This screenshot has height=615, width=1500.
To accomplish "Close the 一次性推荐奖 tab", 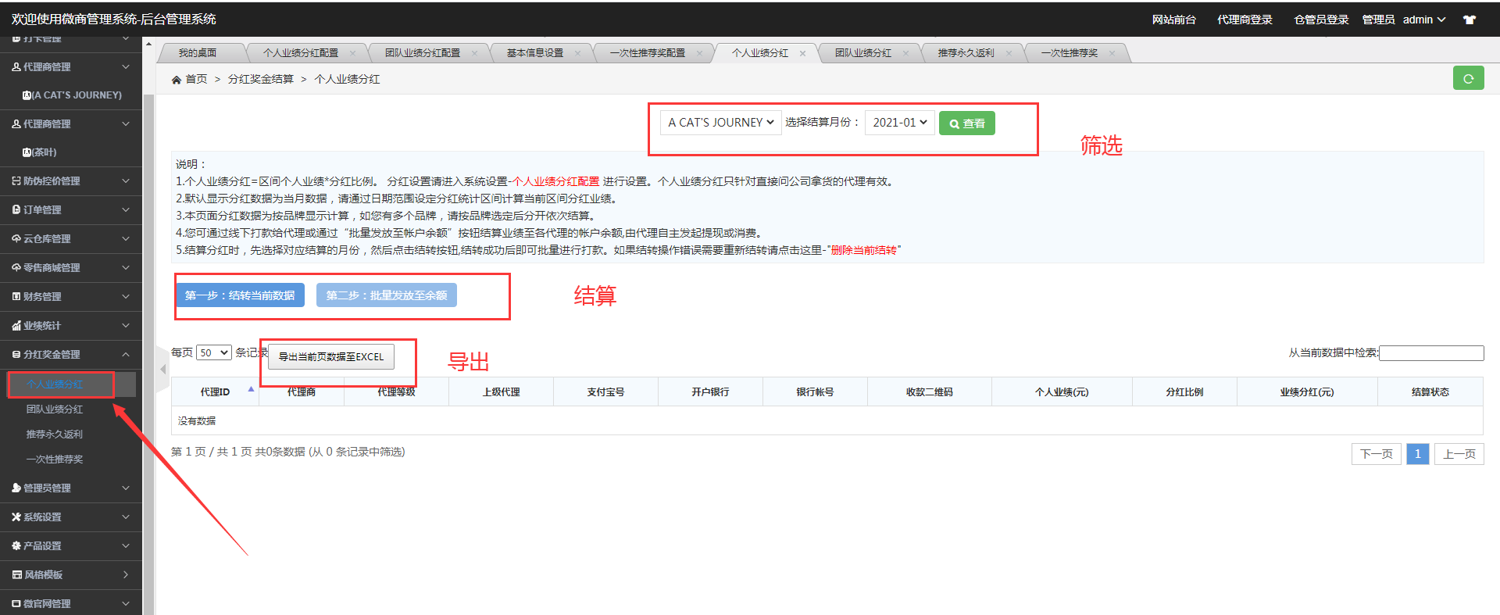I will click(1112, 53).
